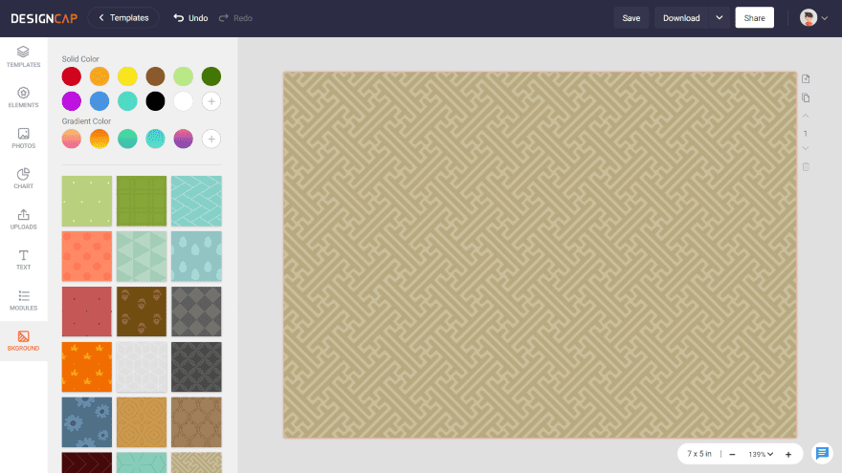Screen dimensions: 842x473
Task: Open the Photos sidebar panel
Action: [23, 138]
